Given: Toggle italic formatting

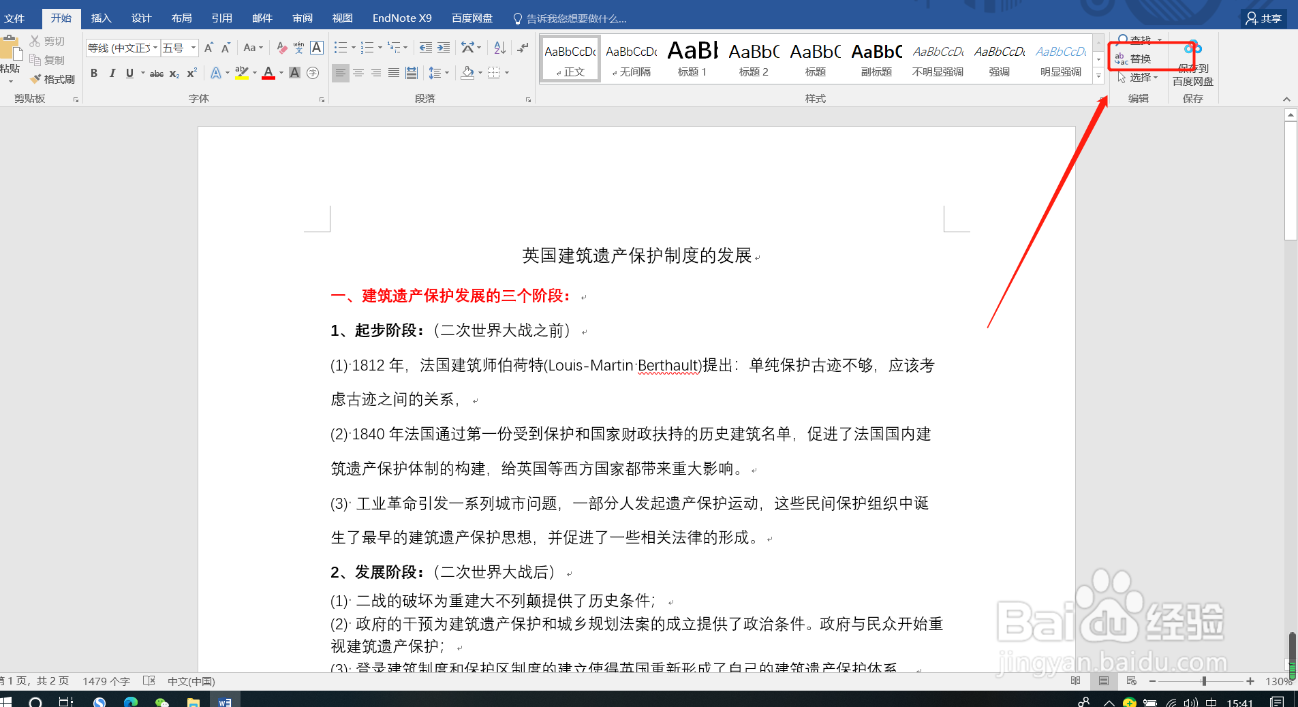Looking at the screenshot, I should pyautogui.click(x=112, y=73).
